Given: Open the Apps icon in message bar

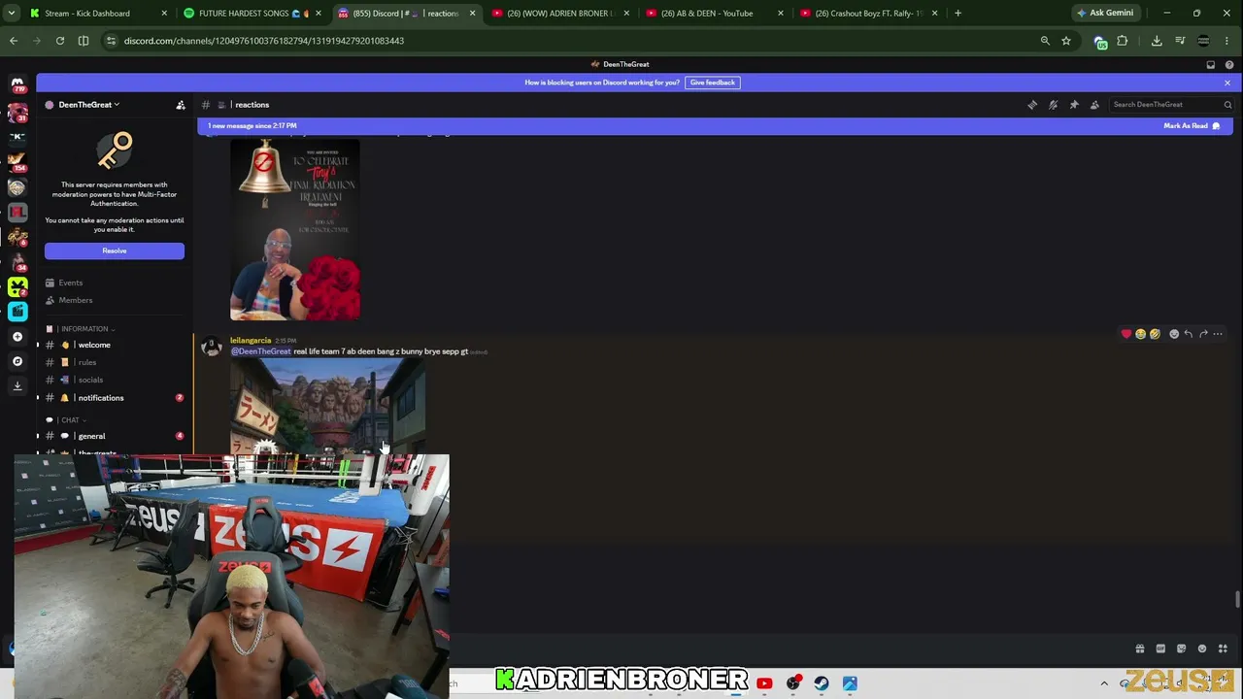Looking at the screenshot, I should 1224,649.
